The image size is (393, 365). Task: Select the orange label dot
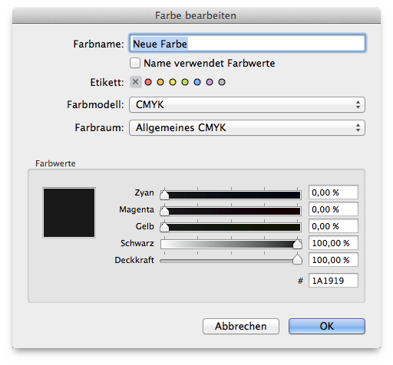(160, 82)
